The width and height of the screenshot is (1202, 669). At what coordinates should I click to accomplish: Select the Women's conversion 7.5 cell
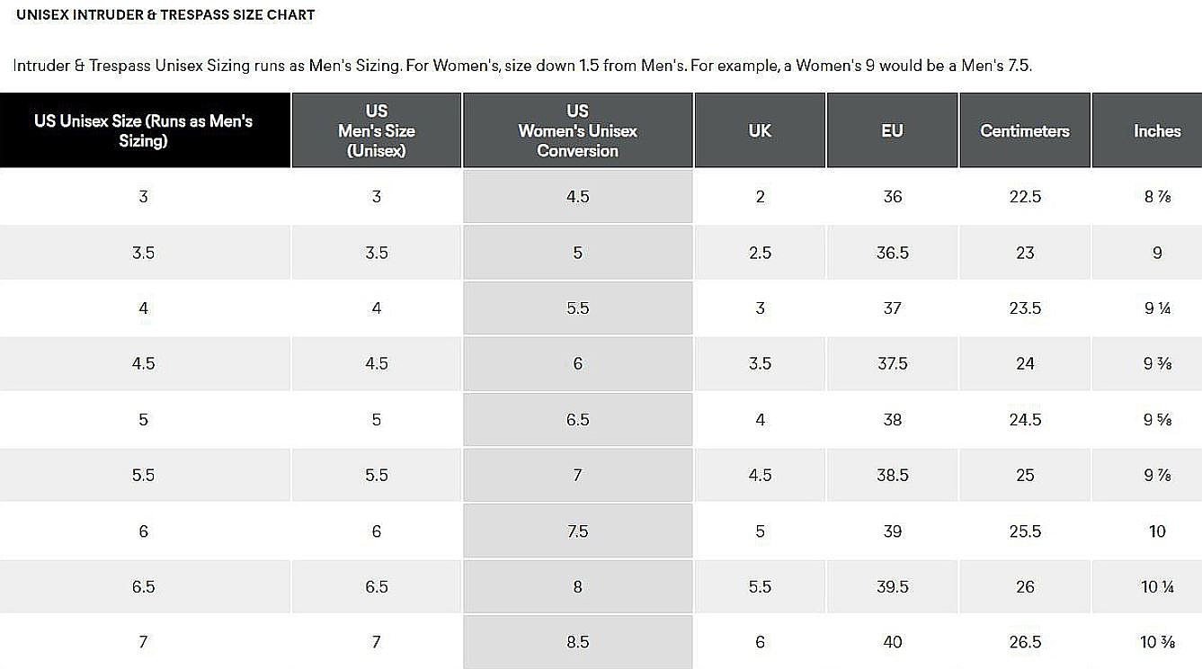(x=577, y=531)
